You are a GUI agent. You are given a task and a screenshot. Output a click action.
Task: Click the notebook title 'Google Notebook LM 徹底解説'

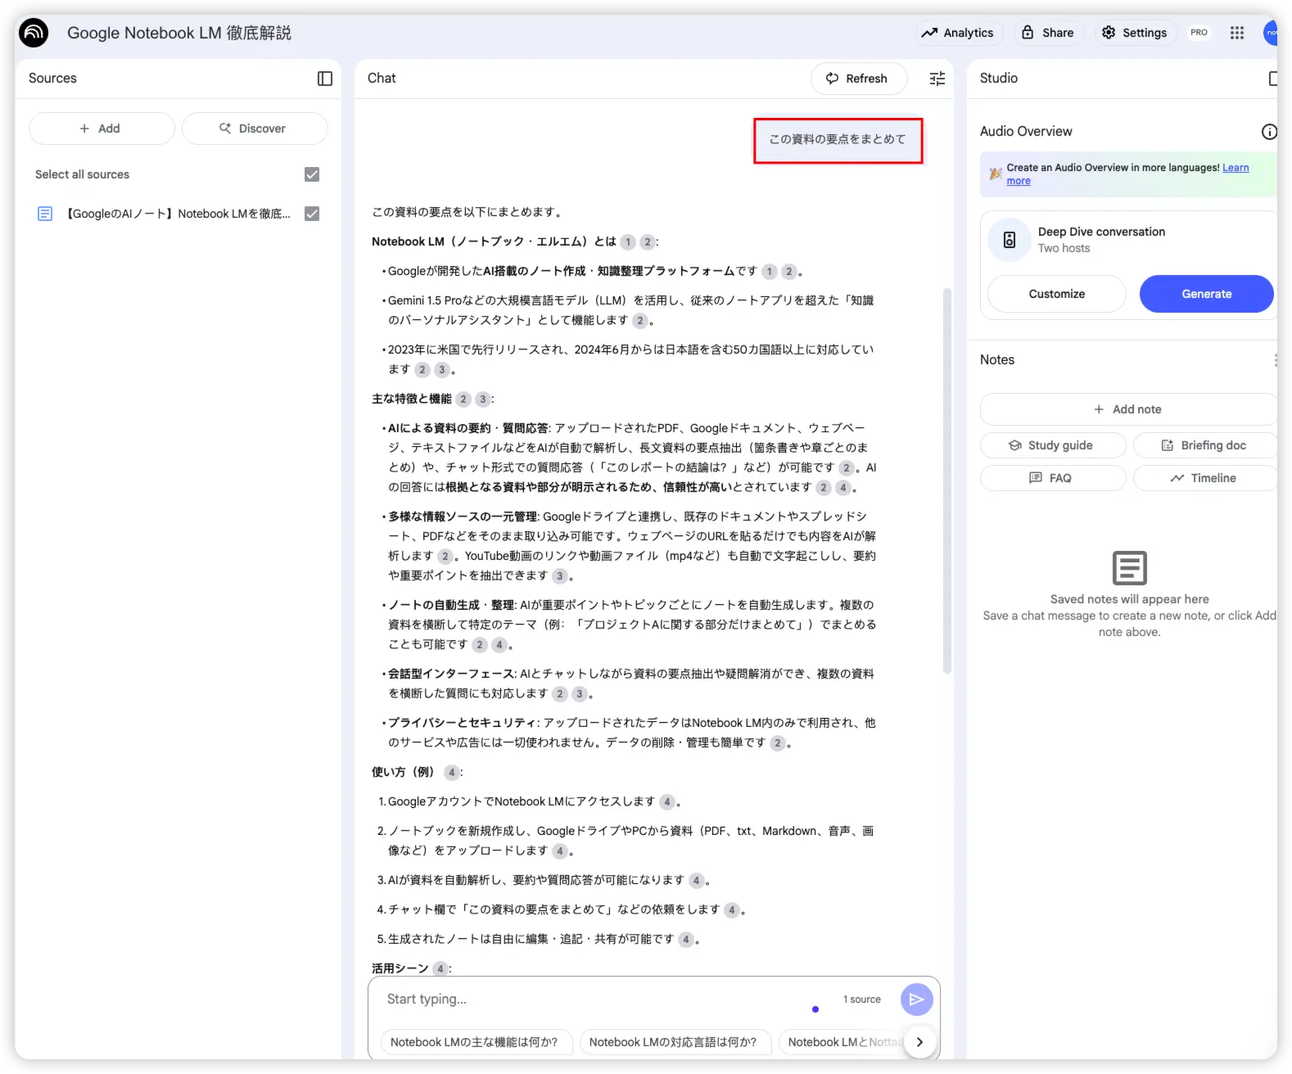[x=179, y=33]
